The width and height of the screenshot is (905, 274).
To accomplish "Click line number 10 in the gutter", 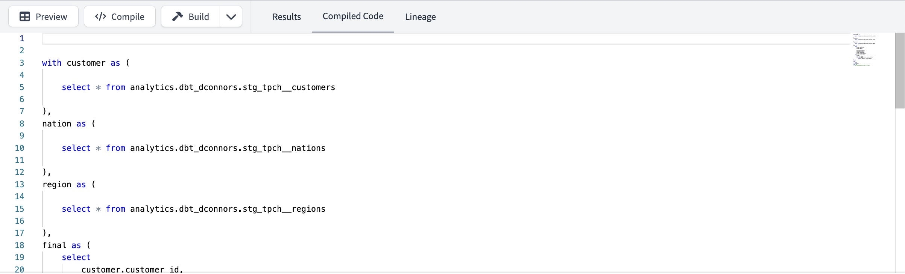I will pyautogui.click(x=20, y=148).
